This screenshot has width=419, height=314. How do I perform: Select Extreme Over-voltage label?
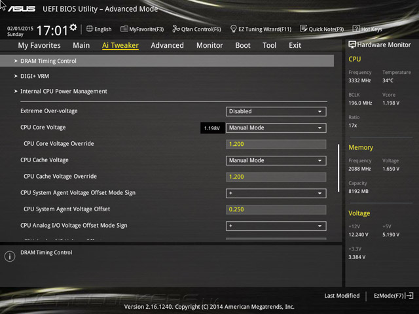pos(49,111)
